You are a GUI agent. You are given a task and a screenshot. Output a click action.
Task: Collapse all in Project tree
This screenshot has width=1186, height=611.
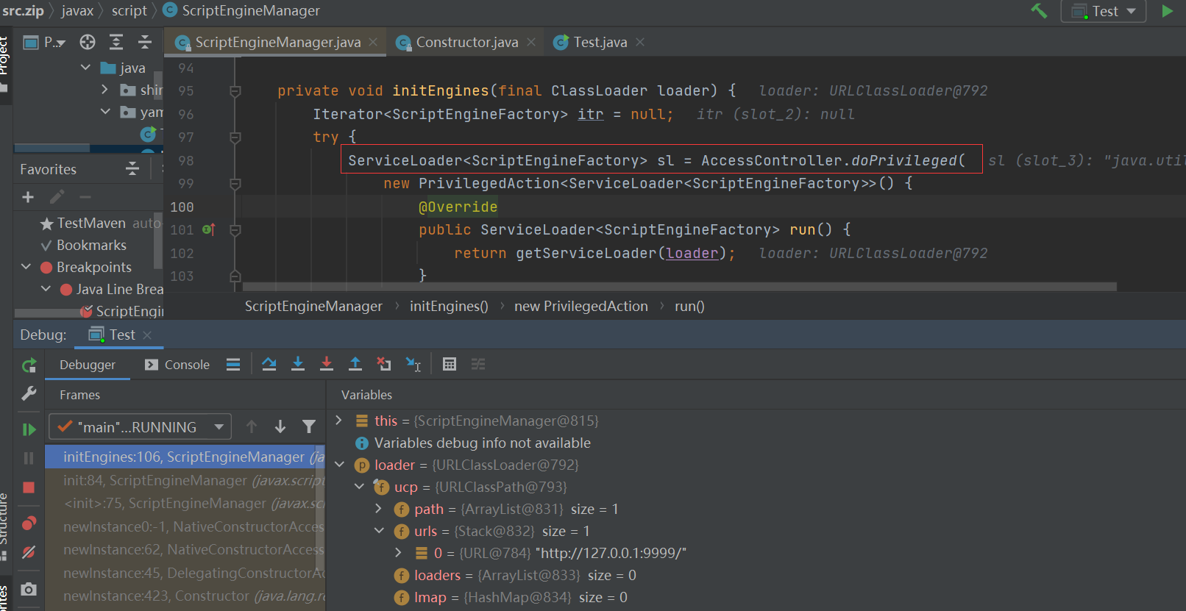click(145, 42)
